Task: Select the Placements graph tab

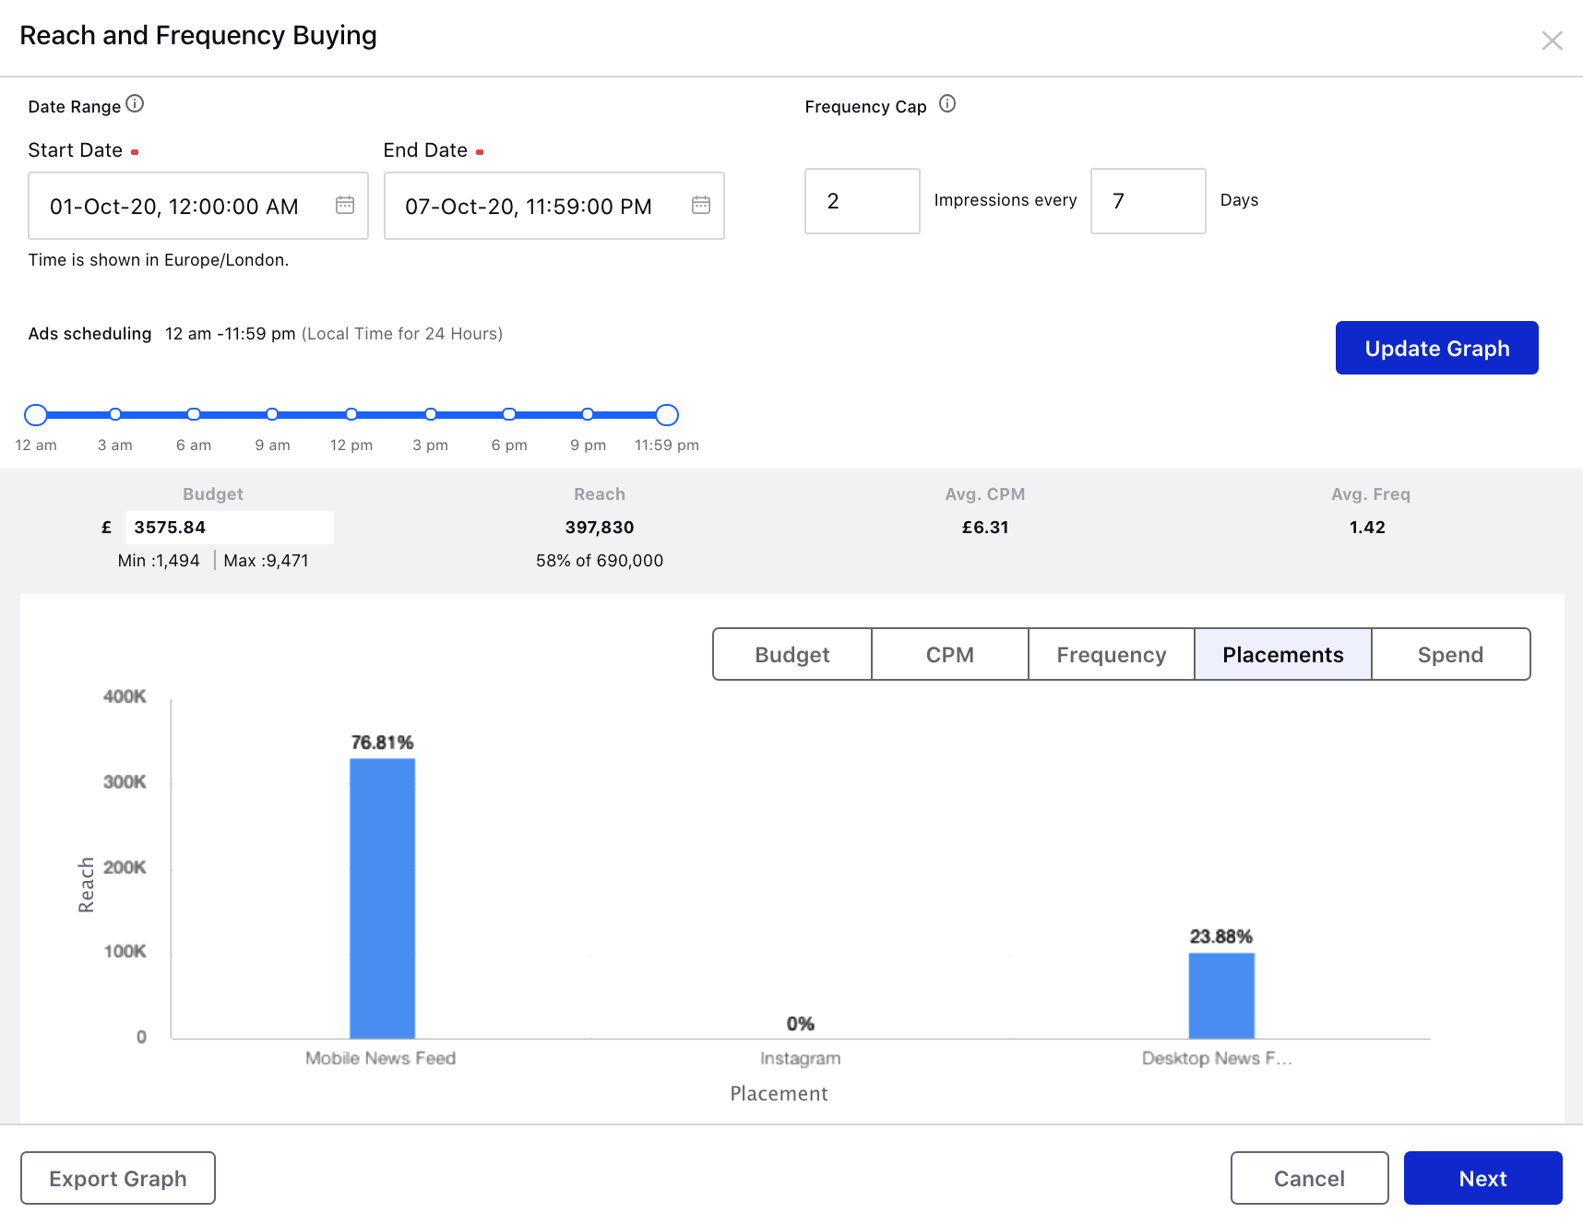Action: [x=1282, y=655]
